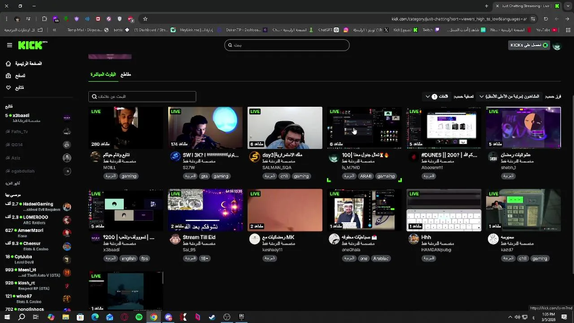Open the Following heart icon in the sidebar

point(8,87)
